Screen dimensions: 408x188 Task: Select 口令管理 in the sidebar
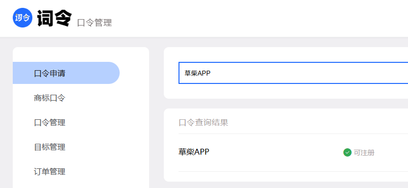tap(50, 122)
